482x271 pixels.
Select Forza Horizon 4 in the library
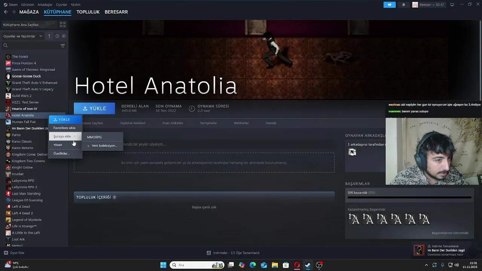[24, 63]
